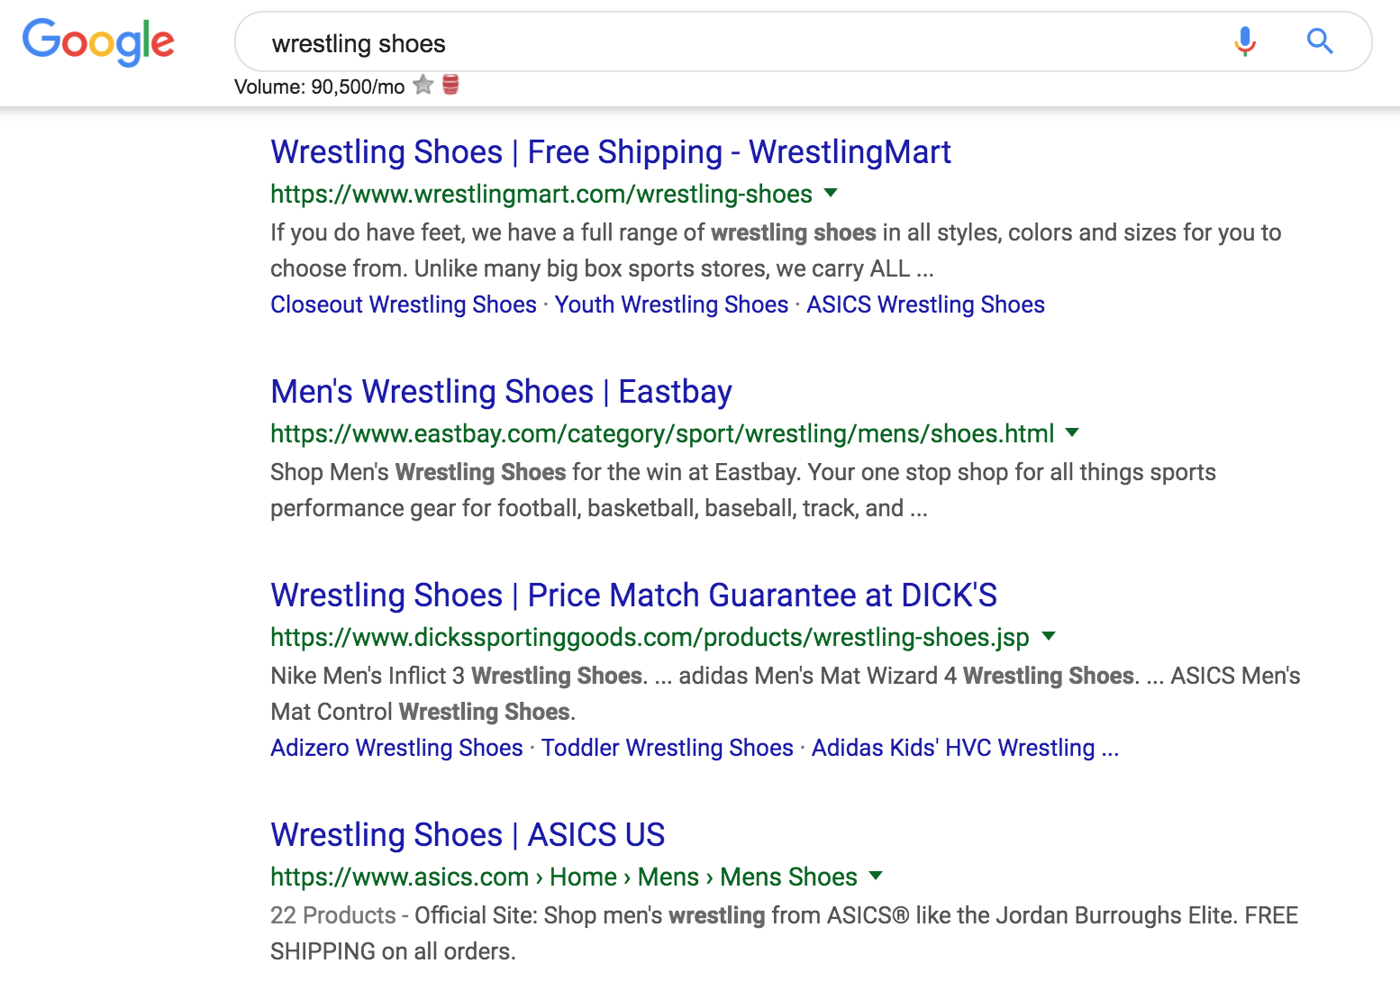
Task: Go to Youth Wrestling Shoes sitelink
Action: [x=671, y=305]
